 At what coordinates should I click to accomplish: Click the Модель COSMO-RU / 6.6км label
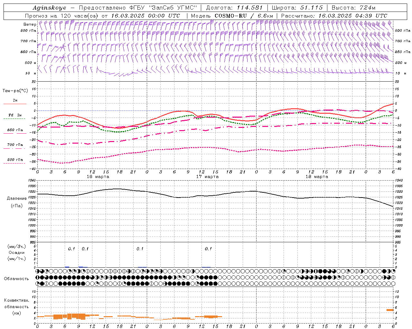(232, 16)
